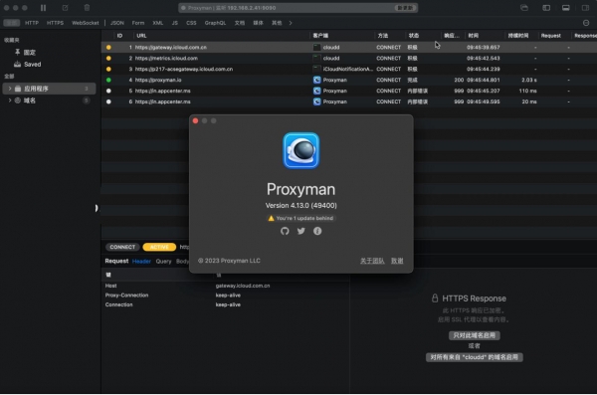Click the Proxyman client icon in row 4
This screenshot has width=597, height=395.
click(x=316, y=80)
